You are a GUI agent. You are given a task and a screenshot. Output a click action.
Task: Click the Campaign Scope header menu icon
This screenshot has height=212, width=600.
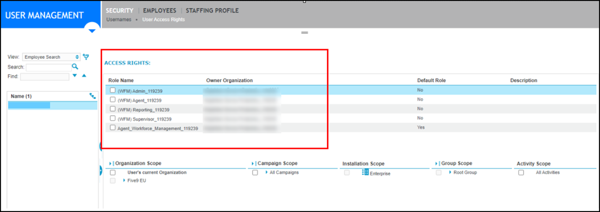click(254, 163)
